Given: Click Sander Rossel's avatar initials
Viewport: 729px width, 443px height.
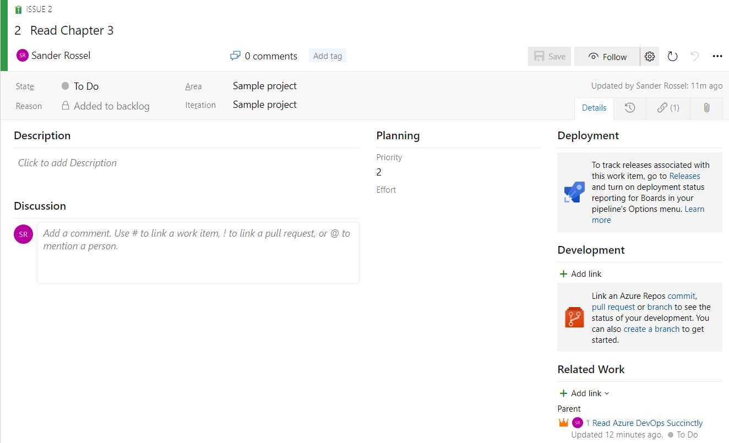Looking at the screenshot, I should click(23, 56).
